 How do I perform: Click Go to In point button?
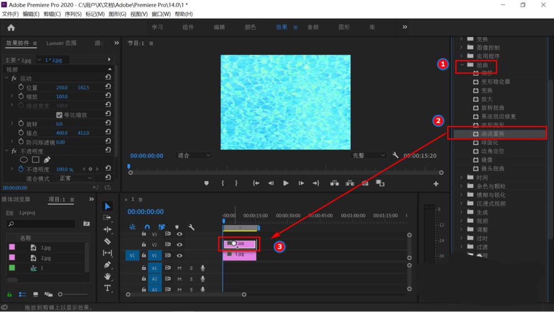pos(256,183)
